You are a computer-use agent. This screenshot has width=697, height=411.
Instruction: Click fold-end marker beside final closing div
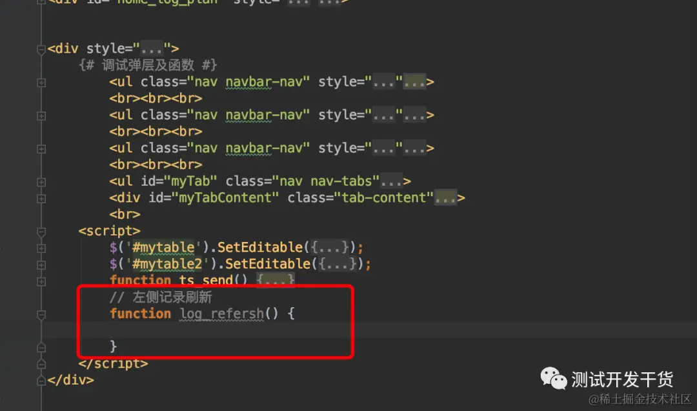tap(41, 381)
